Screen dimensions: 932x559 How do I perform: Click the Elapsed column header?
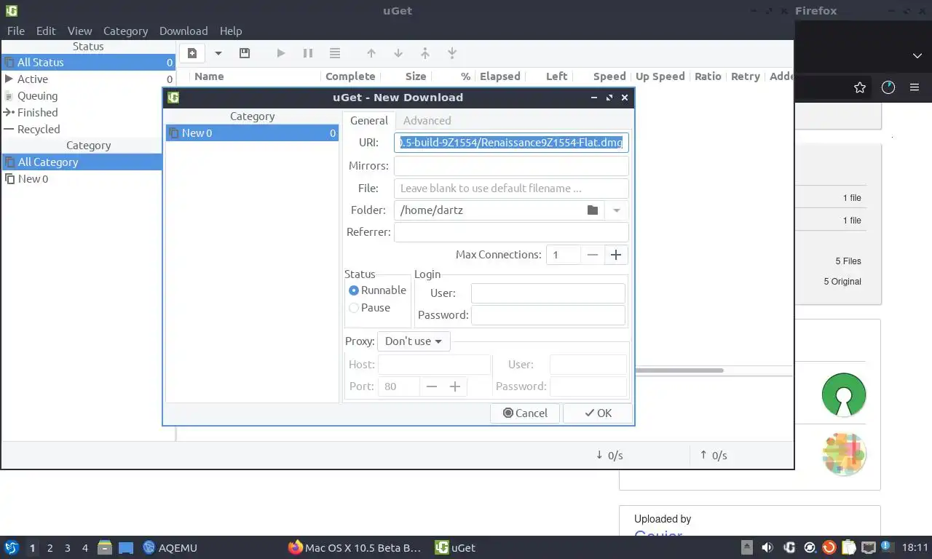pyautogui.click(x=499, y=76)
